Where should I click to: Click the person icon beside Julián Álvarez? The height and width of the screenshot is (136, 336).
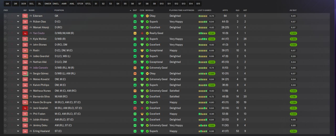31,120
